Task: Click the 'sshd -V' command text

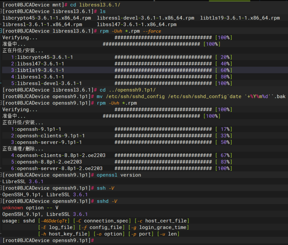Action: click(x=107, y=201)
